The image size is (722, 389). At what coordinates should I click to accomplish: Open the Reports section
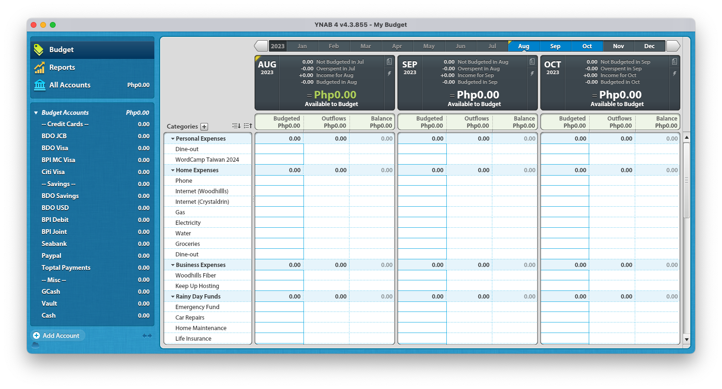(x=62, y=67)
